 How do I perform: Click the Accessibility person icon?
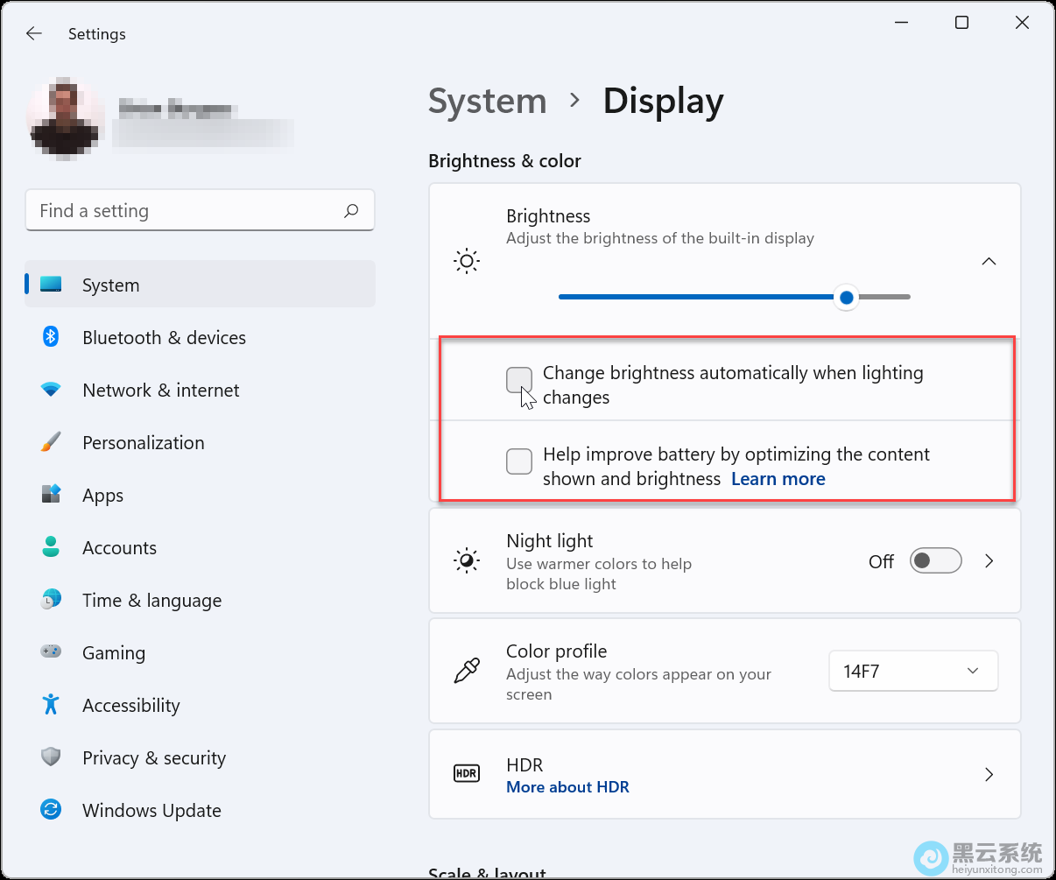pos(51,705)
